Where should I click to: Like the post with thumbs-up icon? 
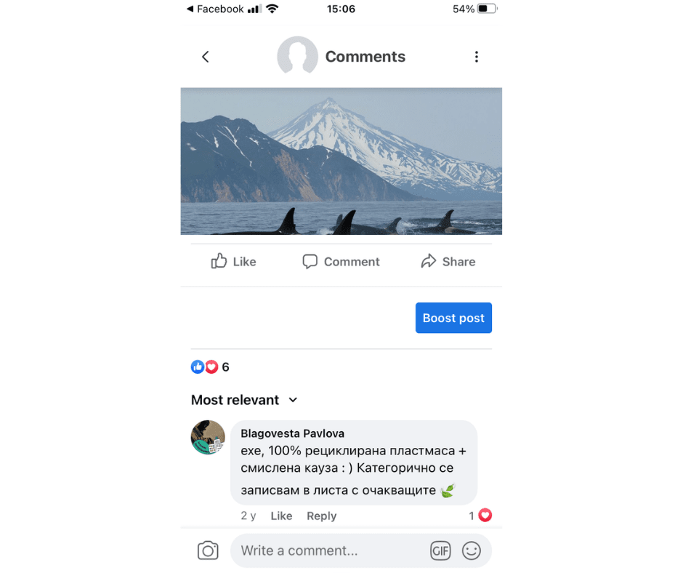pyautogui.click(x=233, y=262)
